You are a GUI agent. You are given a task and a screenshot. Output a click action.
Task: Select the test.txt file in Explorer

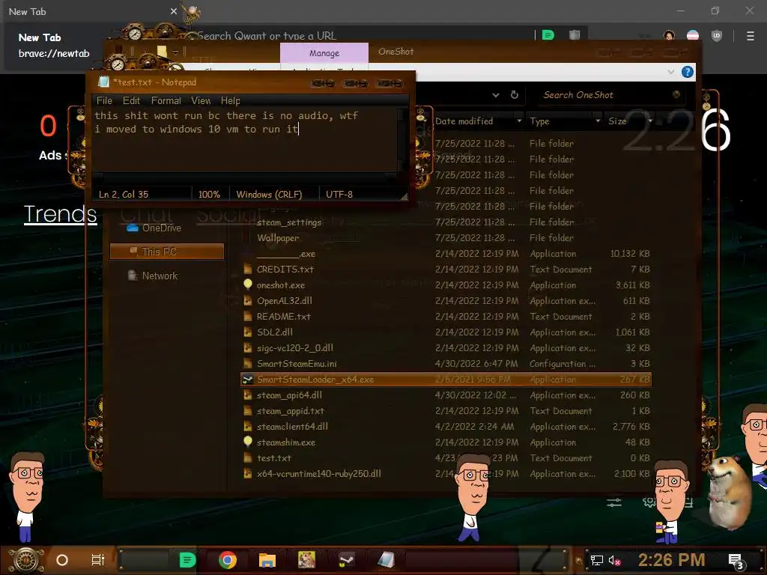pos(274,457)
